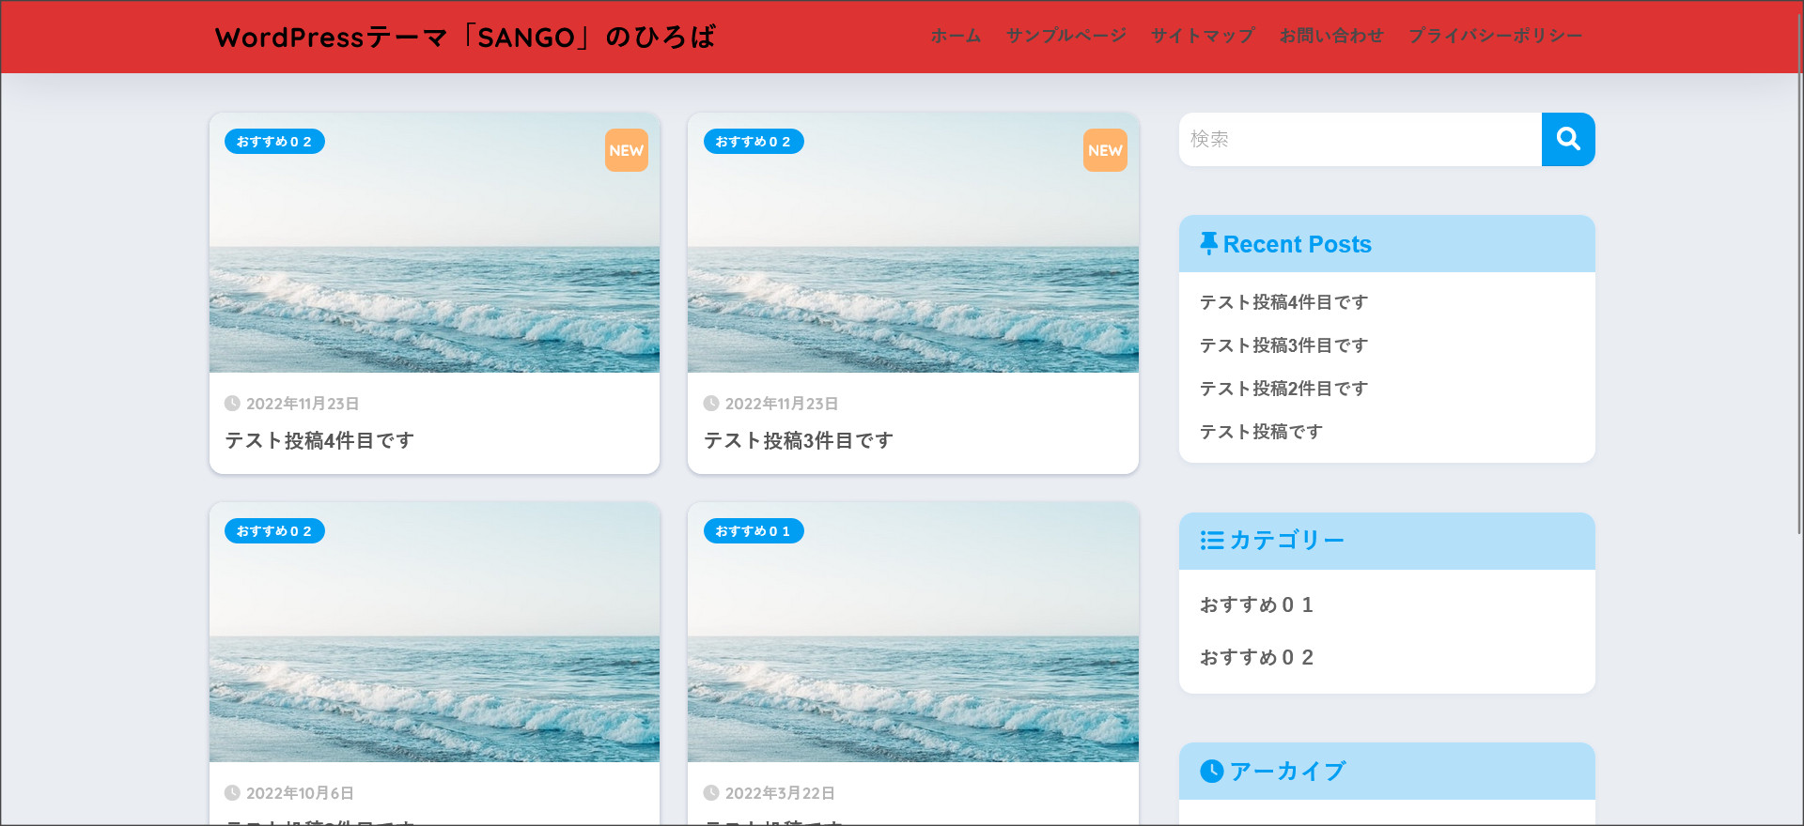Click the clock icon beside アーカイブ
Image resolution: width=1804 pixels, height=826 pixels.
tap(1211, 771)
